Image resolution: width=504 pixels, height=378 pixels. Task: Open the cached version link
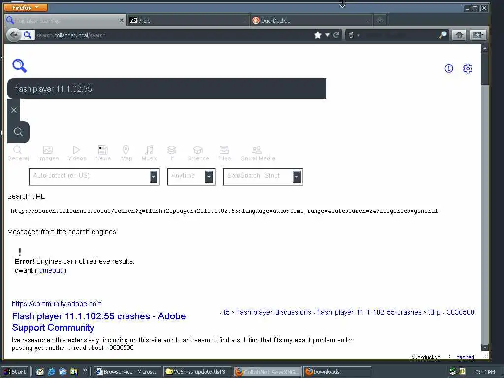(465, 357)
